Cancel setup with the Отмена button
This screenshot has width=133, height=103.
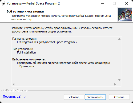pyautogui.click(x=119, y=97)
